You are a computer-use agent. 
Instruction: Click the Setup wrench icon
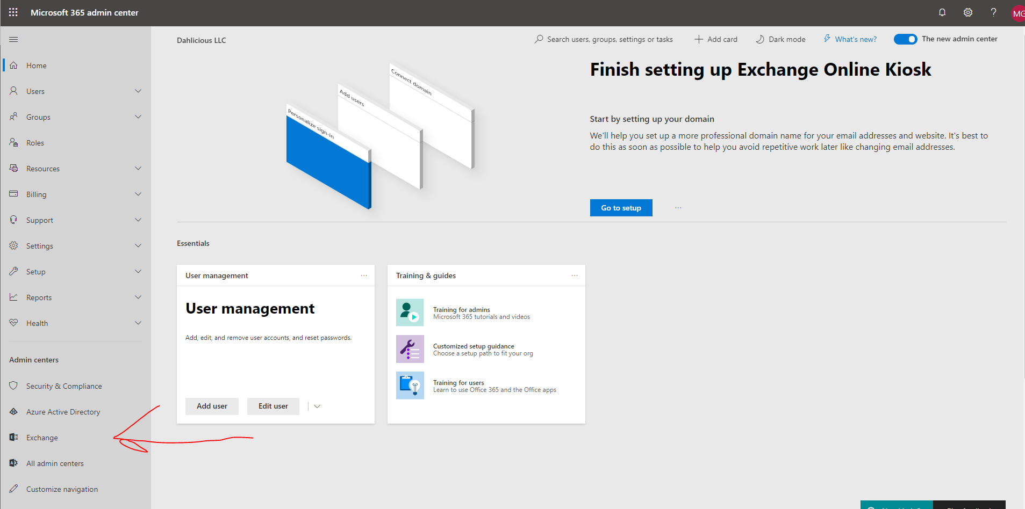point(13,271)
